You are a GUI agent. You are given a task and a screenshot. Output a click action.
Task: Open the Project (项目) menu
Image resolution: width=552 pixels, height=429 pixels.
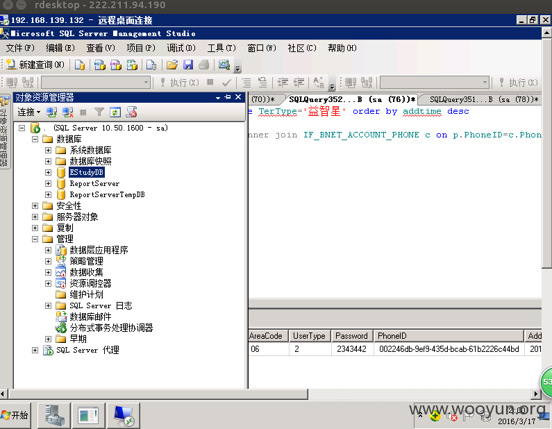(141, 48)
